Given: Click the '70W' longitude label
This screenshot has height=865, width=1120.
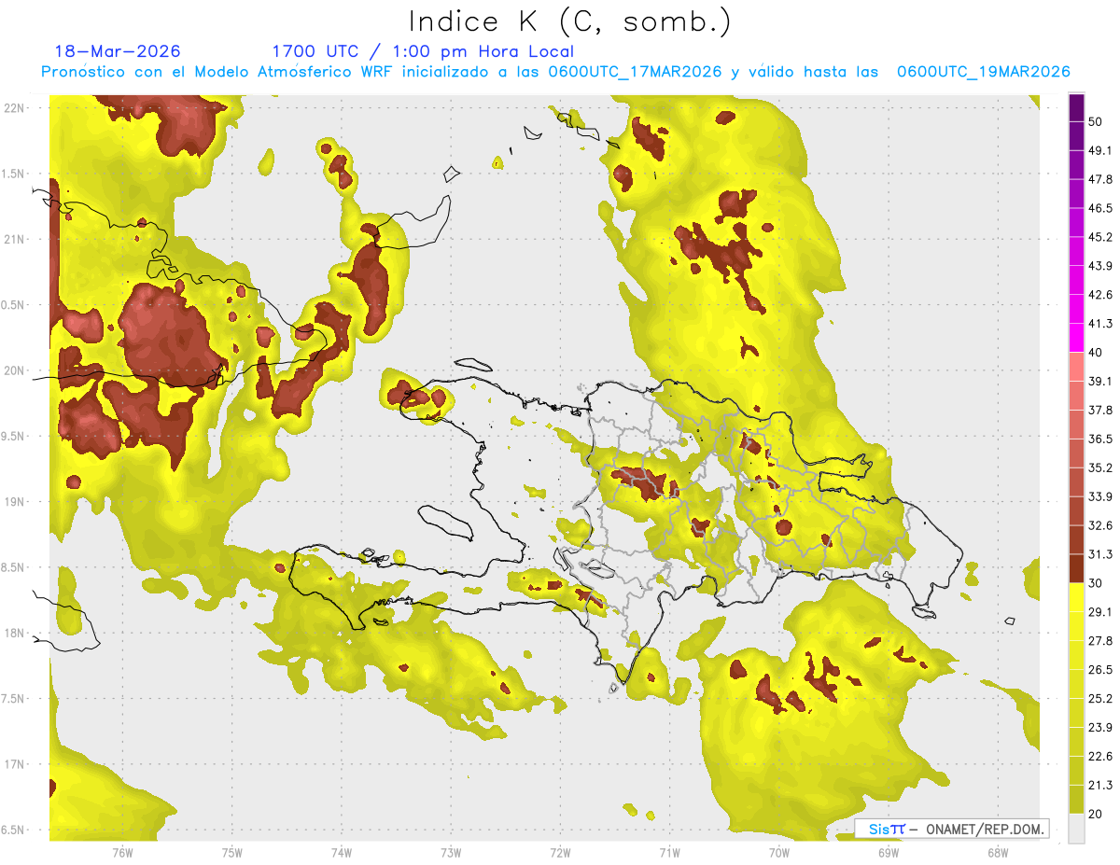Looking at the screenshot, I should [x=779, y=853].
